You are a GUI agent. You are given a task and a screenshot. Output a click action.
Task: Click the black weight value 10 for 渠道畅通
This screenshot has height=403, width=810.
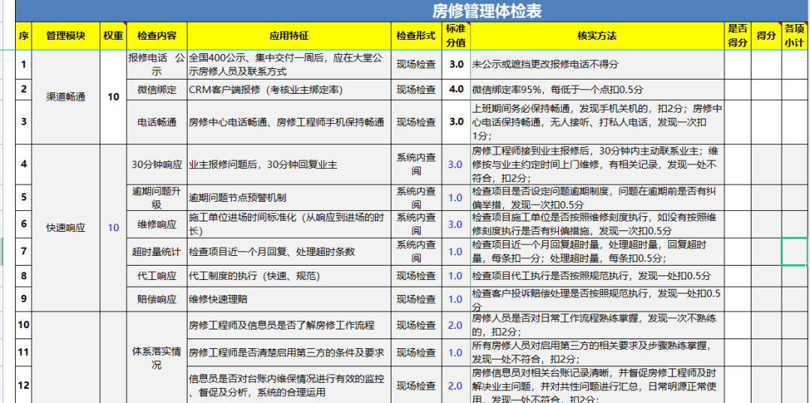pos(113,97)
